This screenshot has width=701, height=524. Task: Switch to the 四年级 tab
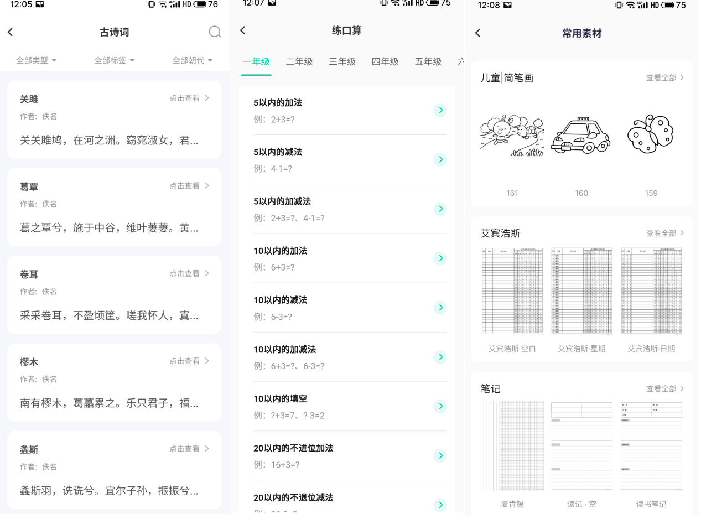click(385, 61)
